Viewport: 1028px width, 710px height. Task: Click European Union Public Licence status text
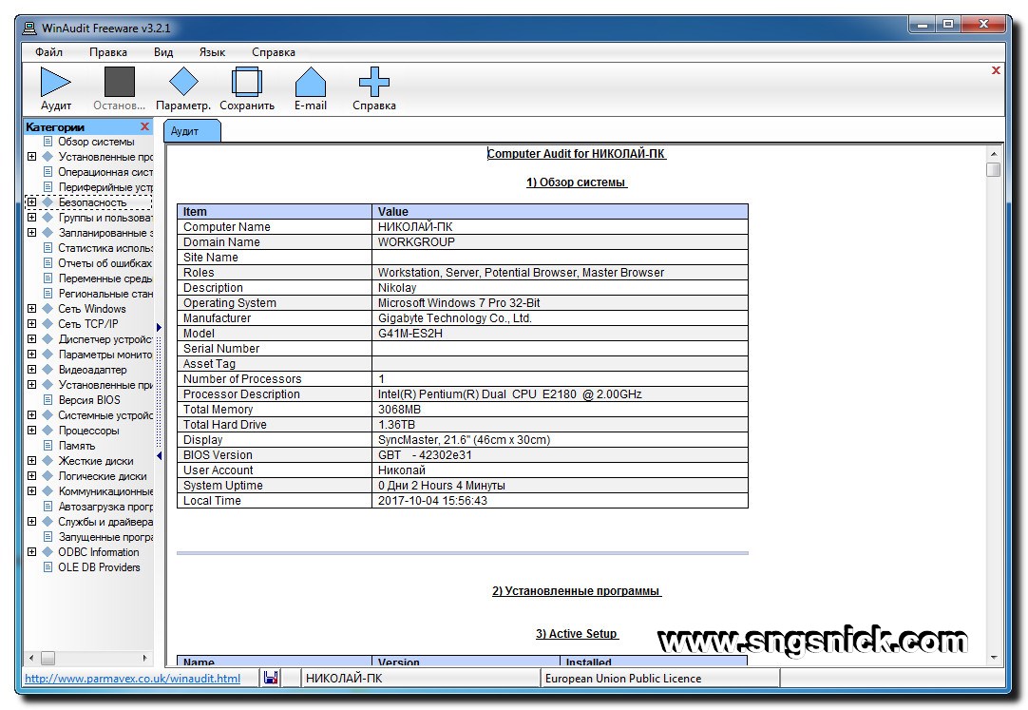[623, 679]
